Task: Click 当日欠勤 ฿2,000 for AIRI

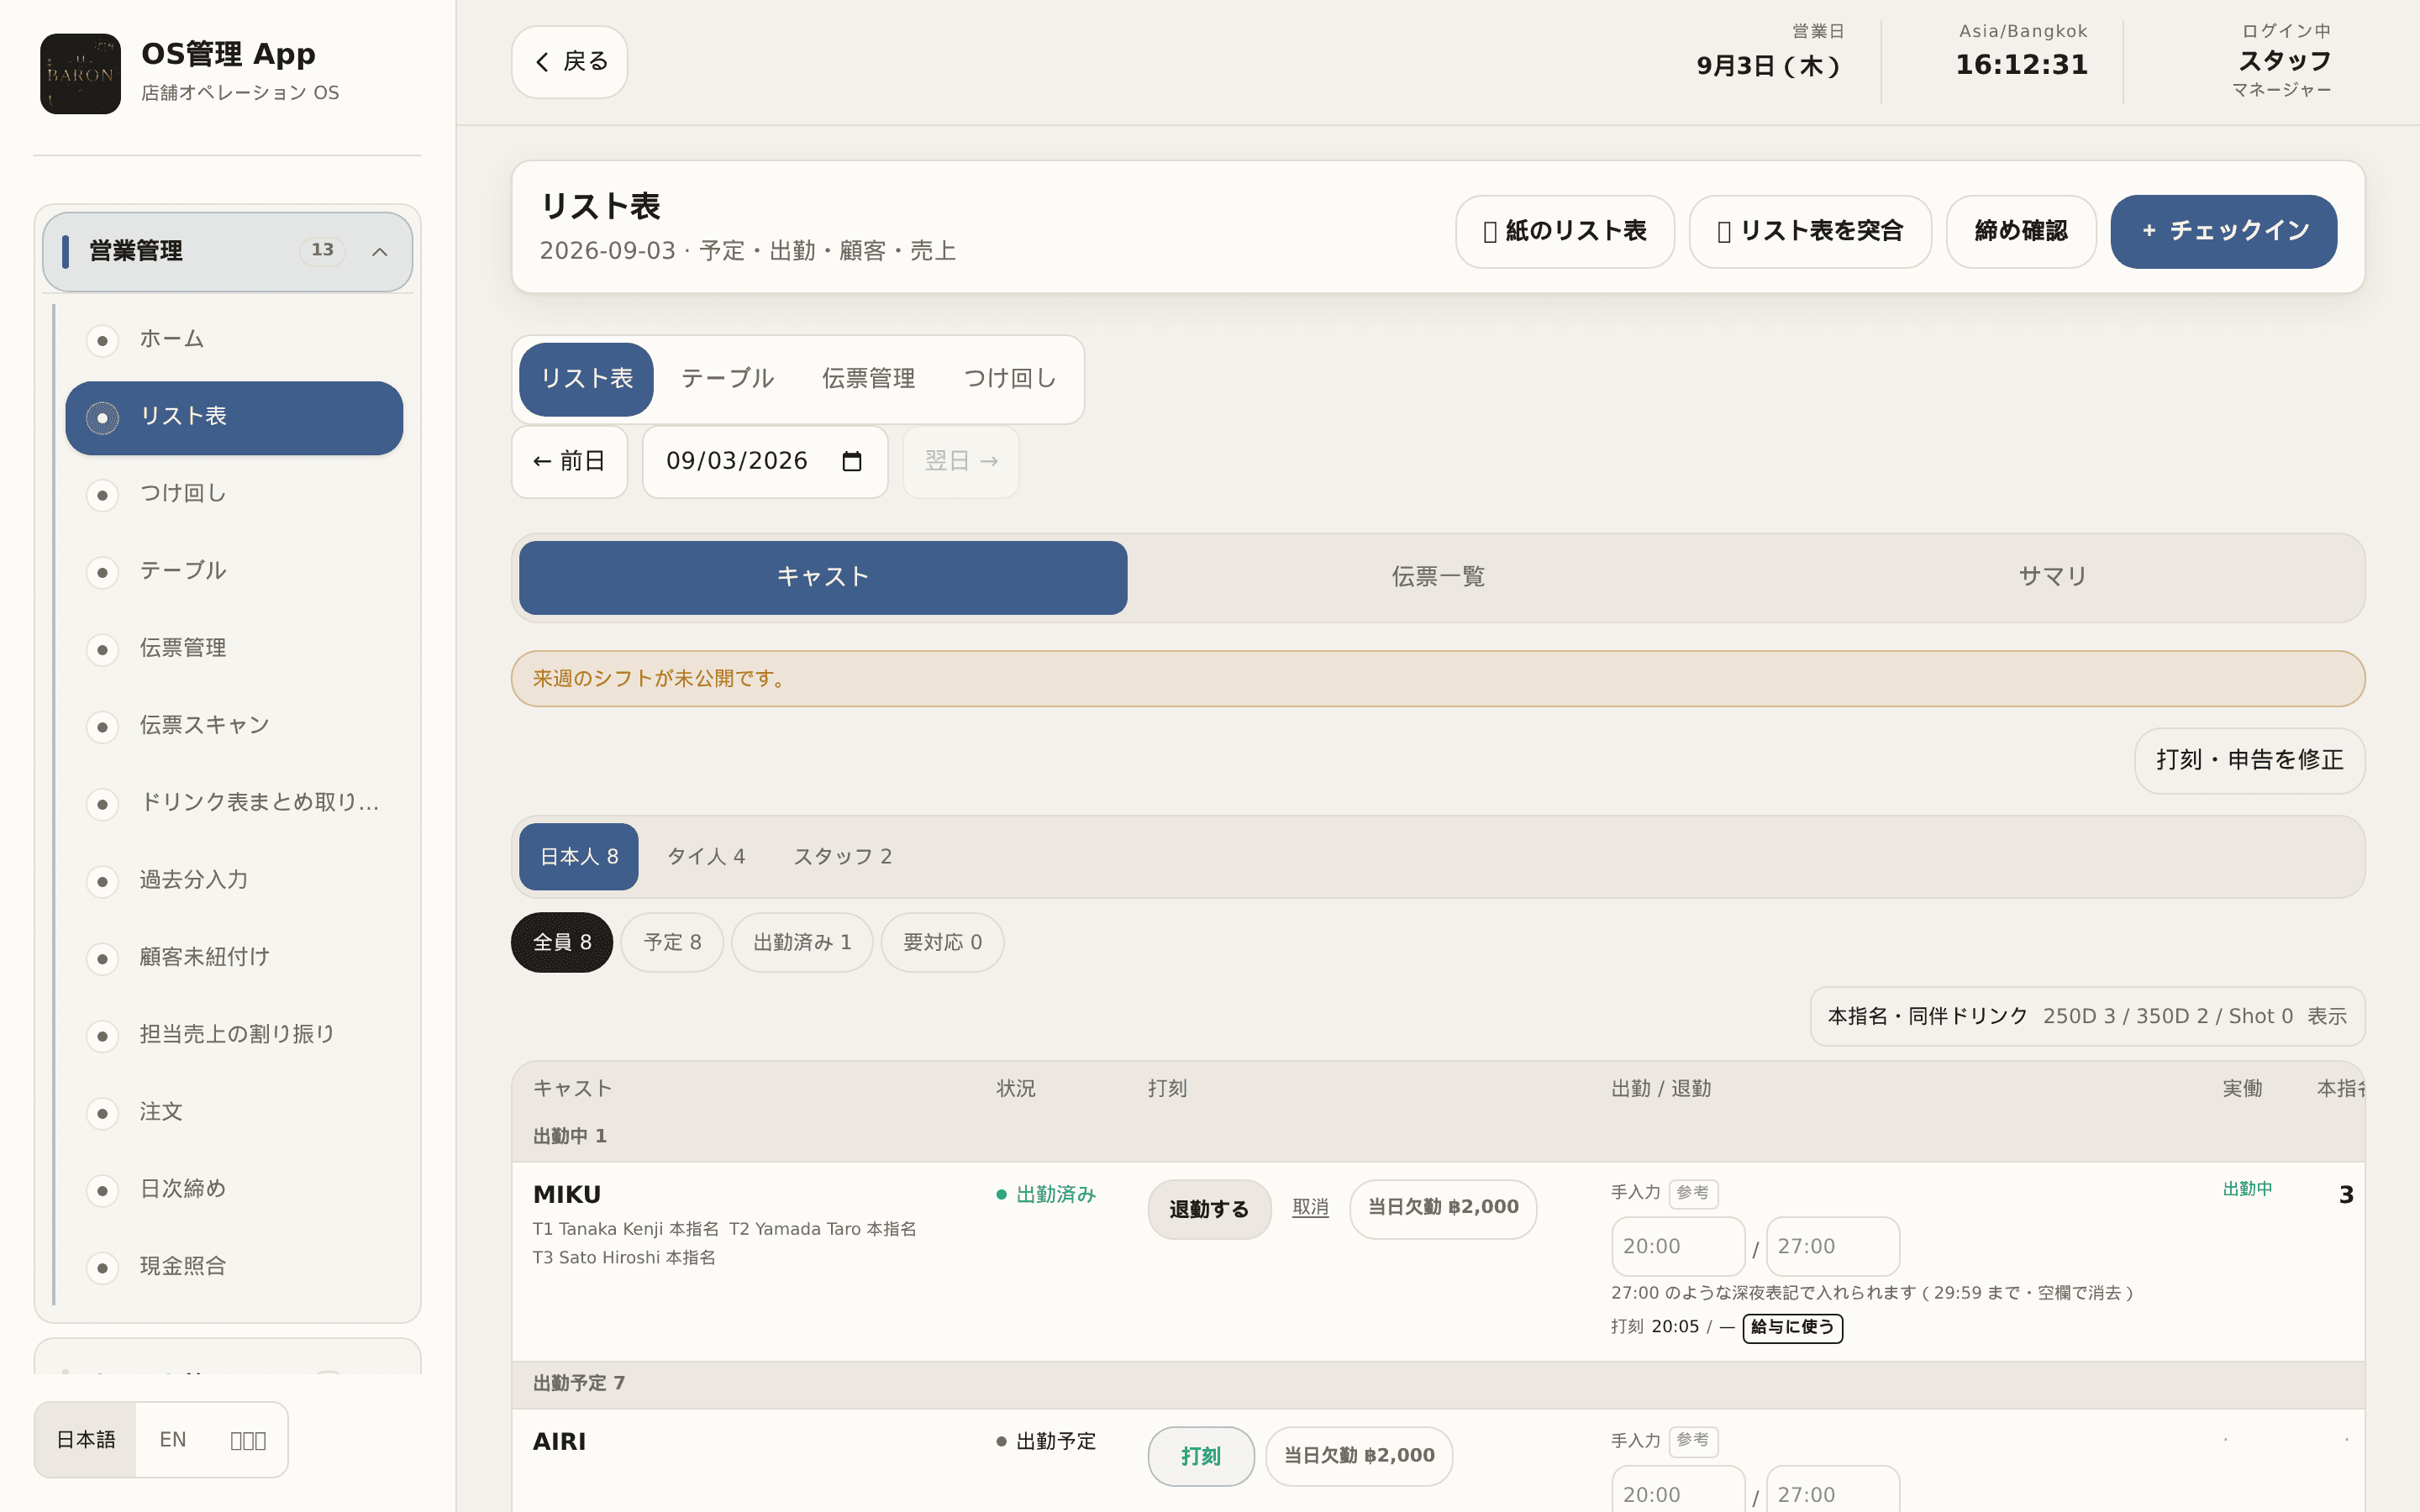Action: tap(1359, 1456)
